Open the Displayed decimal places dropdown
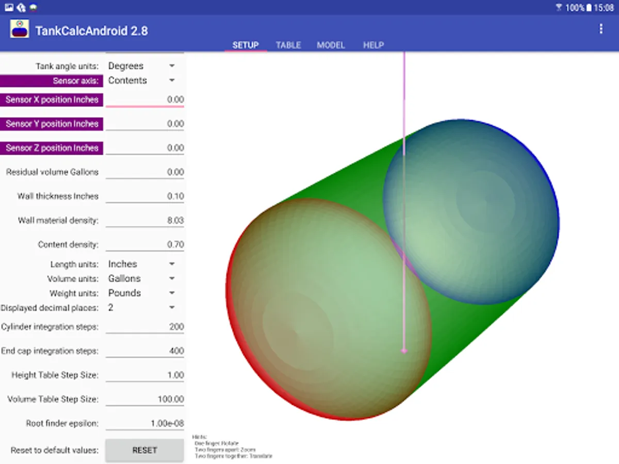619x464 pixels. 142,307
